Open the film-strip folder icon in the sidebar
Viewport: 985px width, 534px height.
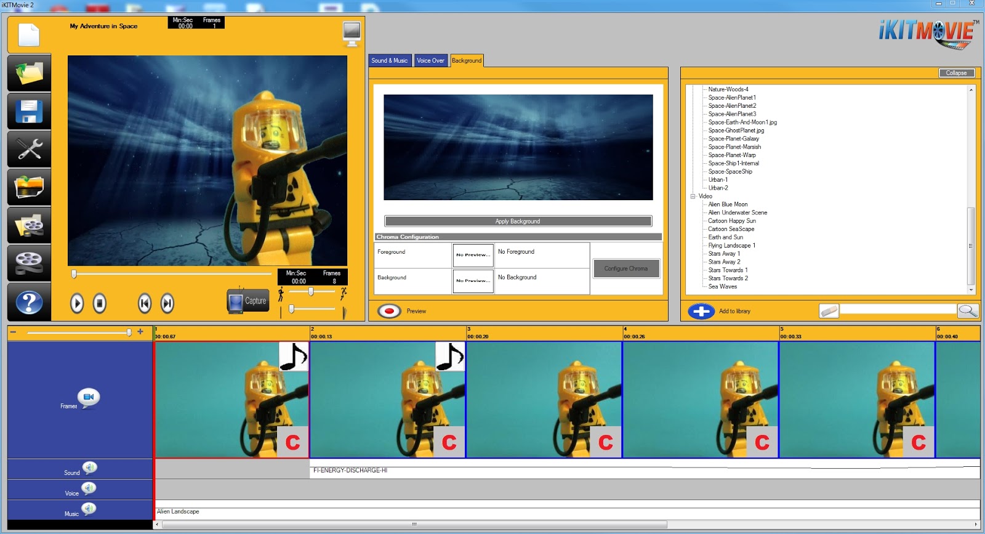pos(29,187)
